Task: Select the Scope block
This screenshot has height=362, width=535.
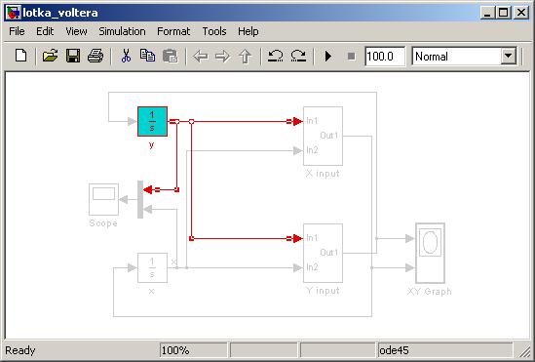Action: pyautogui.click(x=103, y=199)
